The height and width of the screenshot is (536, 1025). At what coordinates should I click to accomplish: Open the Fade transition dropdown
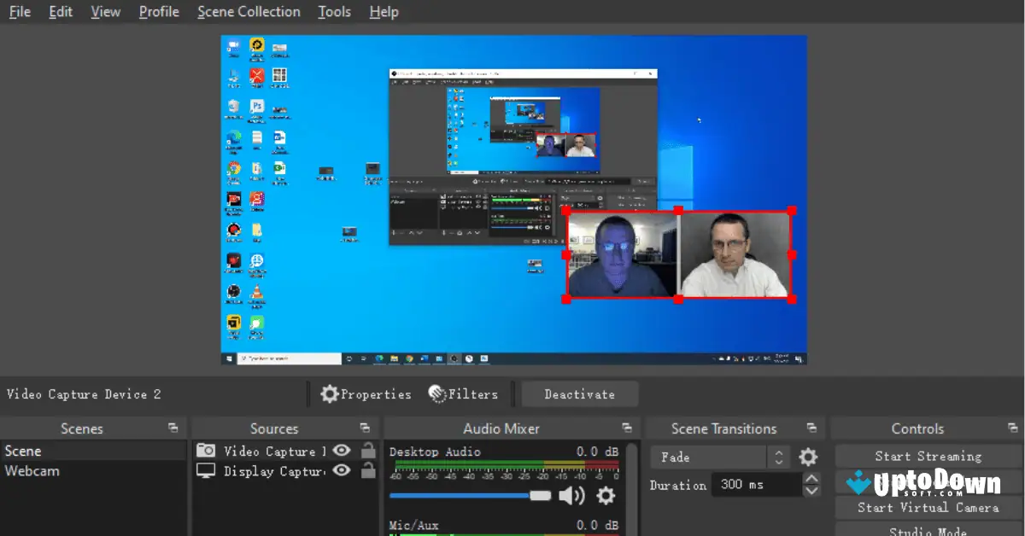click(x=708, y=457)
